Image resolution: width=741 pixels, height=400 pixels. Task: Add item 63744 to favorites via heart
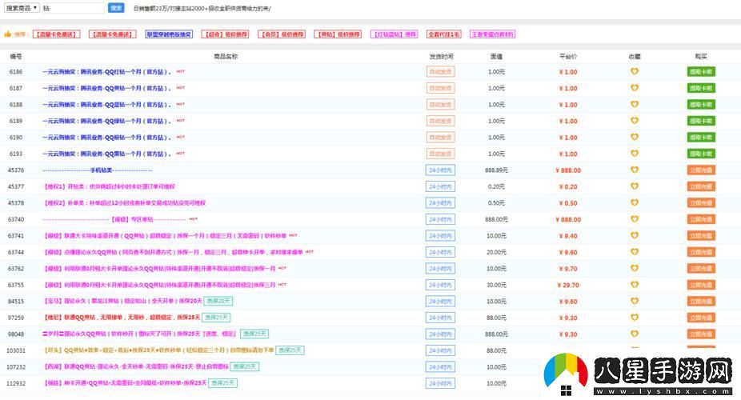coord(635,252)
